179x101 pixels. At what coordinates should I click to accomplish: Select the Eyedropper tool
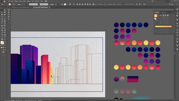(x=2, y=33)
